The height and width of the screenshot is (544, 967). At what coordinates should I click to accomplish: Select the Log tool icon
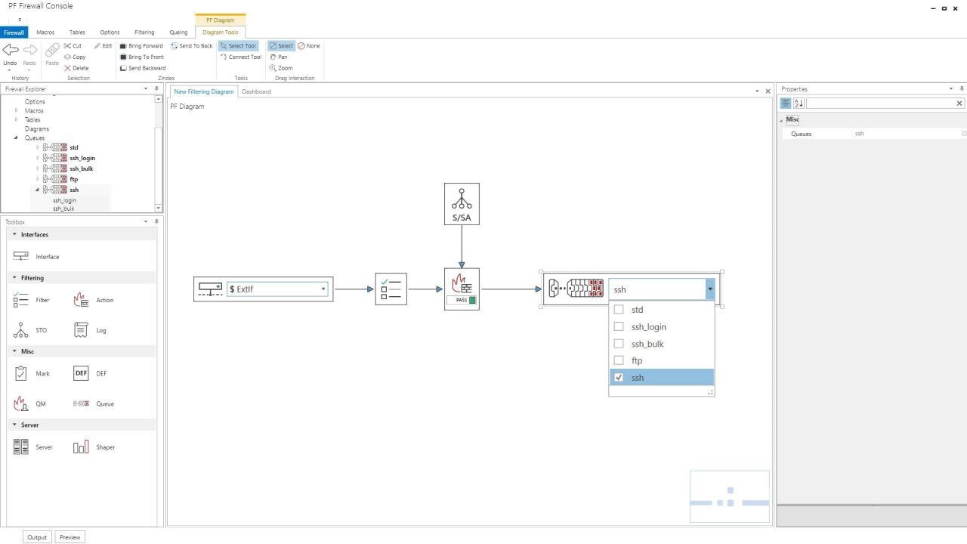(81, 330)
